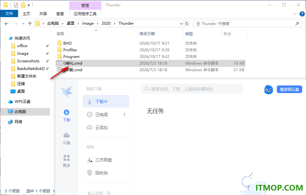The height and width of the screenshot is (195, 306).
Task: Refresh the Thunder folder view
Action: pyautogui.click(x=187, y=23)
